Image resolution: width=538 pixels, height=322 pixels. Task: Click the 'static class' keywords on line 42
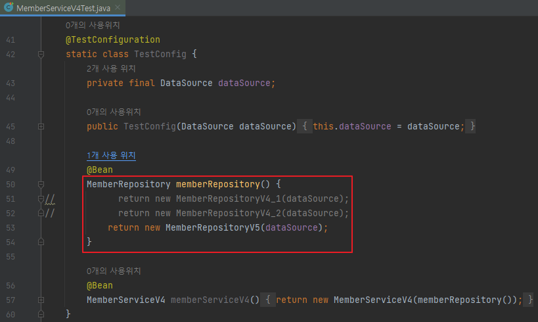pyautogui.click(x=97, y=55)
